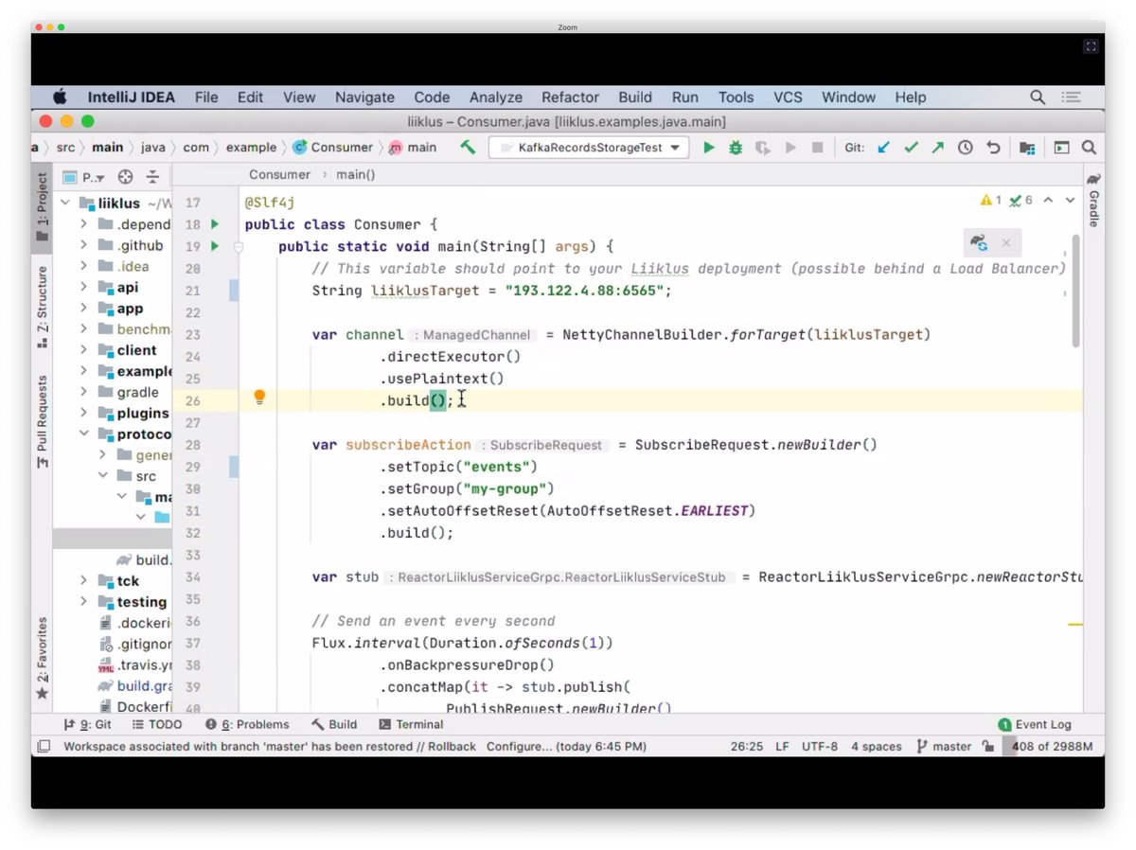Open the Problems tool window button
Screen dimensions: 1136x850
tap(247, 724)
